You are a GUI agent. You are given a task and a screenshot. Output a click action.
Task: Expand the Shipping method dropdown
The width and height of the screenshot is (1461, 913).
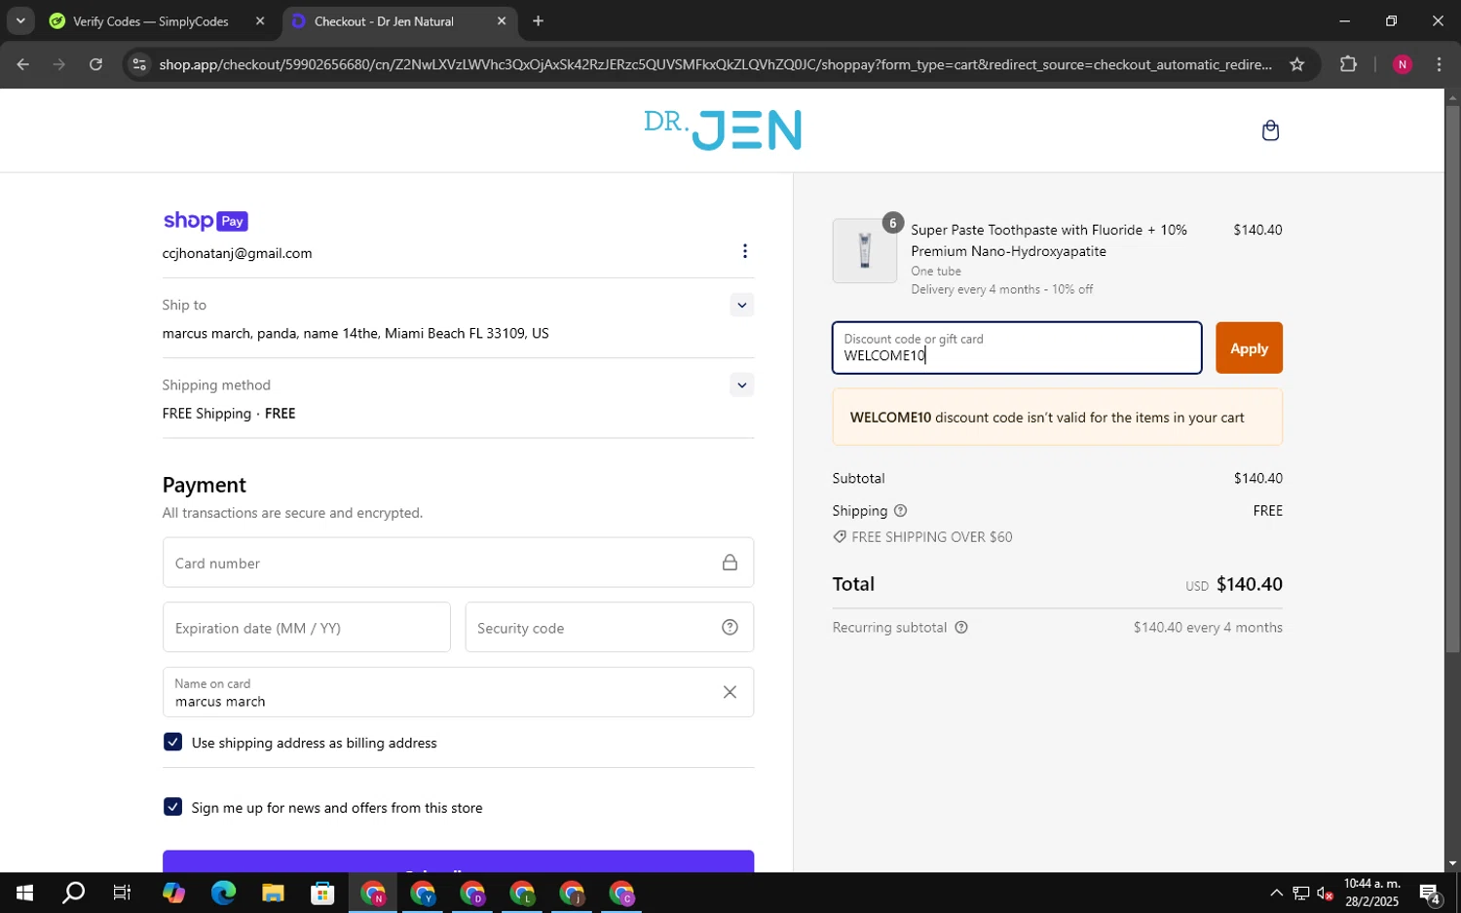742,384
